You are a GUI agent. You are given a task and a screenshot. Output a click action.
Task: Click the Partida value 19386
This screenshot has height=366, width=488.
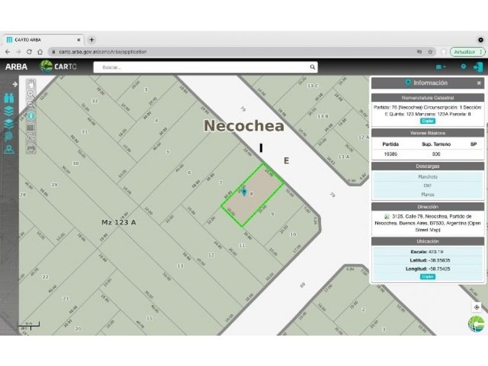point(390,154)
